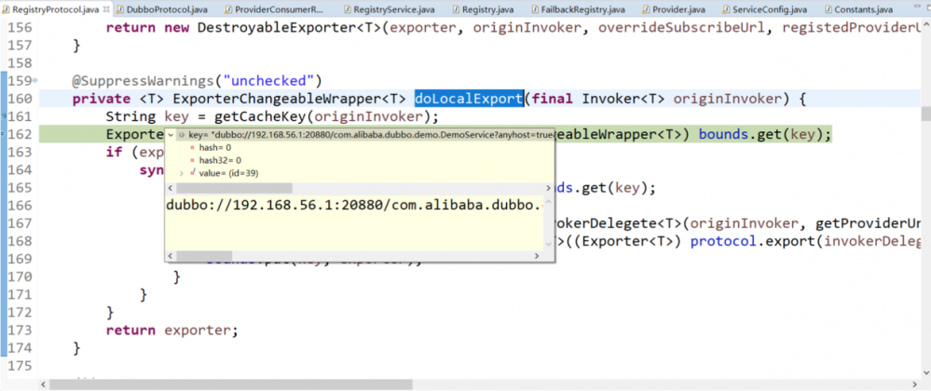Expand the value= (id=39) node
This screenshot has width=931, height=391.
coord(182,173)
